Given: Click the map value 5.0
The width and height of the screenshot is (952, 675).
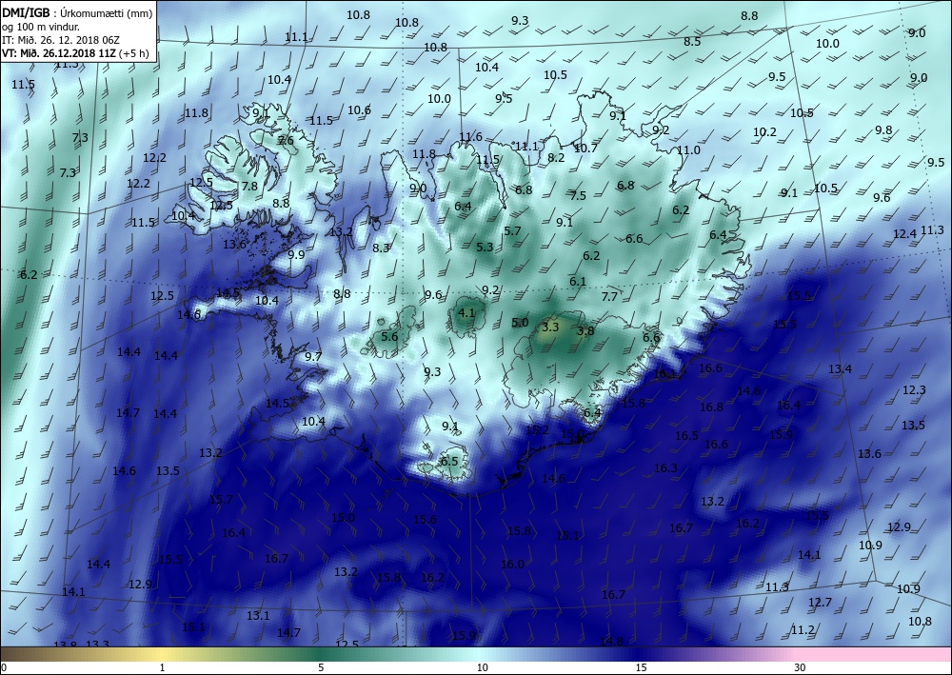Looking at the screenshot, I should pos(521,323).
